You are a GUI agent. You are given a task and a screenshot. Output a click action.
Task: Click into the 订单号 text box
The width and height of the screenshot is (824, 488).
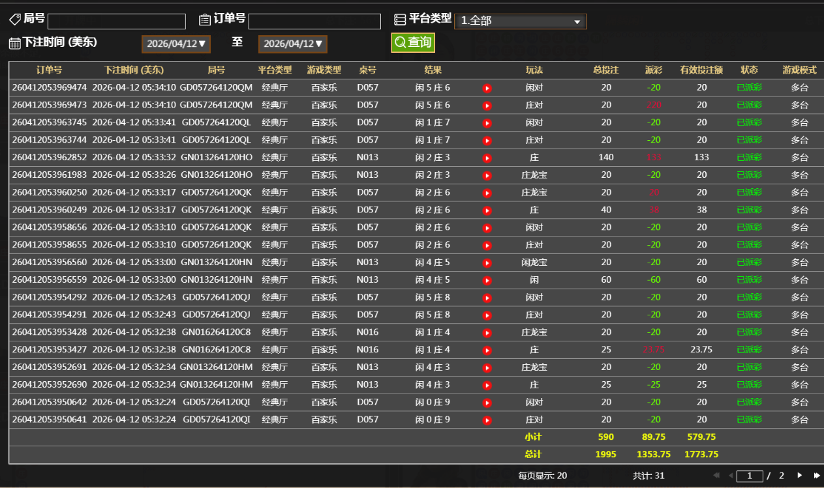pos(314,22)
